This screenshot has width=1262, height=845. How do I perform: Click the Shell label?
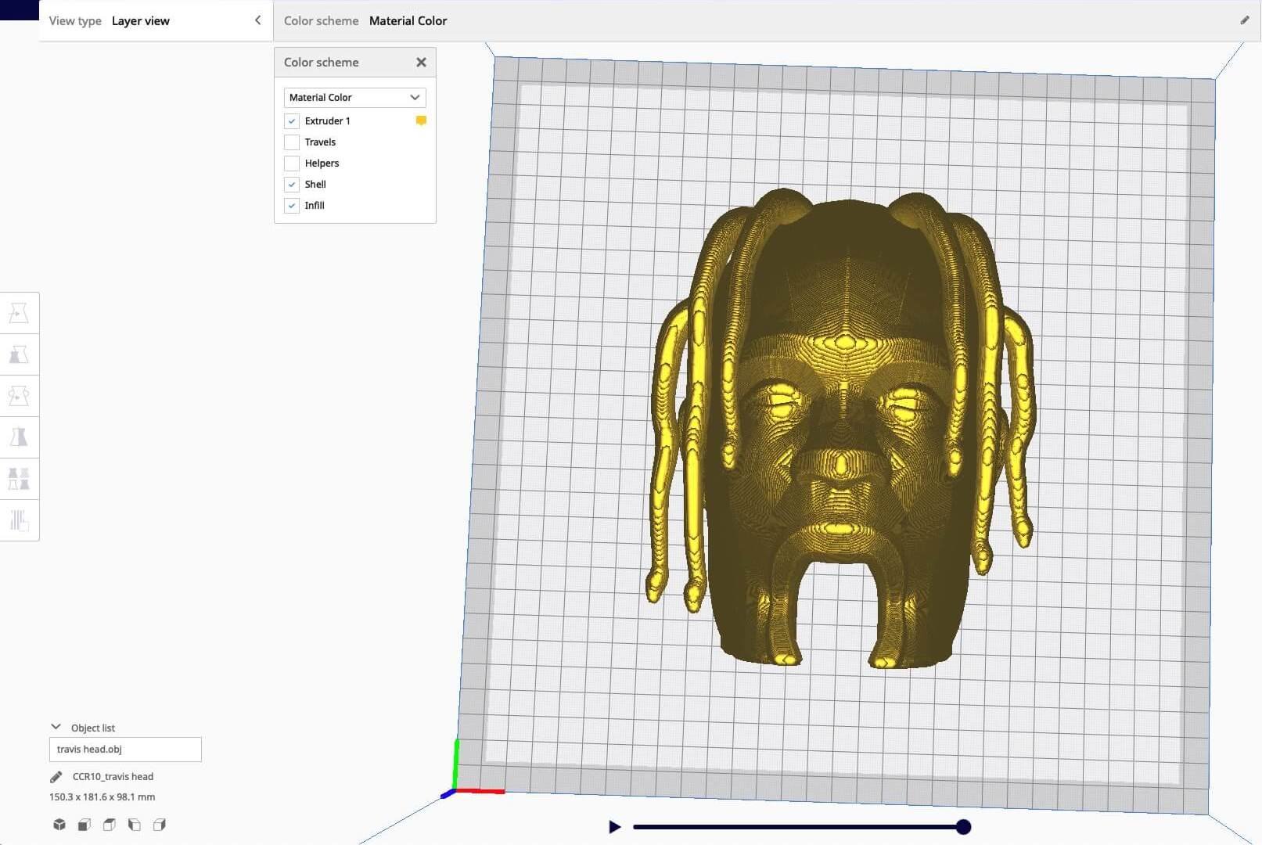tap(315, 185)
